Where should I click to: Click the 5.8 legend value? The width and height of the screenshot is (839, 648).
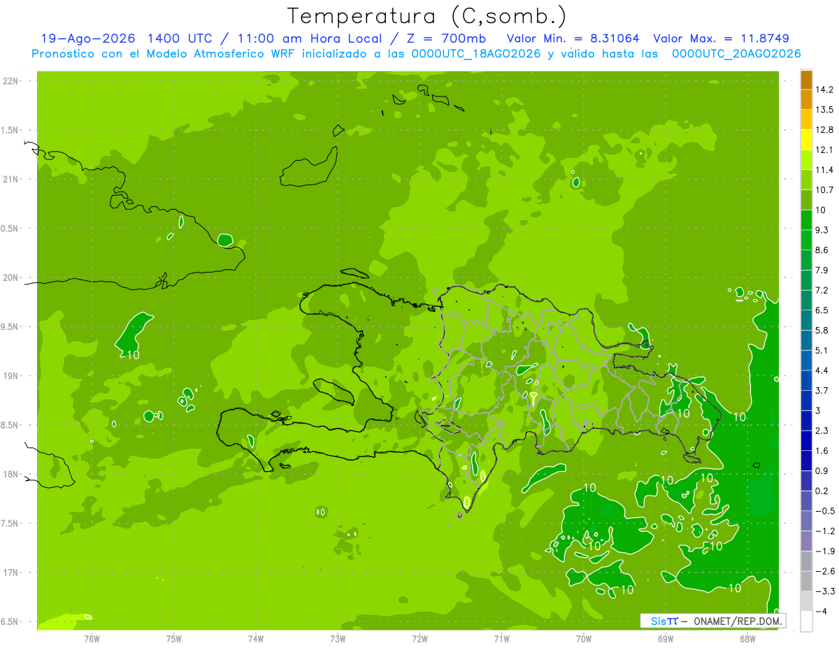pos(822,330)
